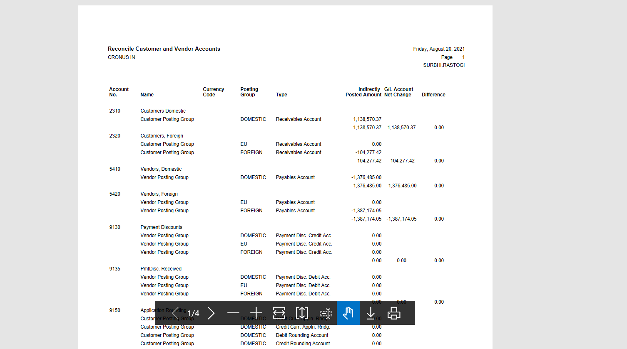
Task: Select the Reconcile Customer and Vendor Accounts title
Action: 164,49
